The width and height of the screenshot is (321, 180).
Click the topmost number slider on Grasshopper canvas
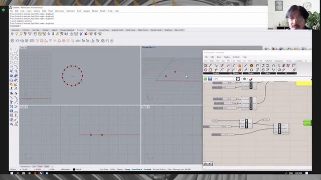[224, 83]
